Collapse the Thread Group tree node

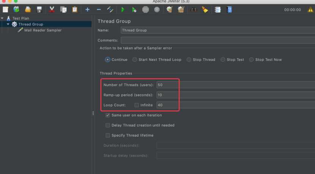[x=8, y=24]
